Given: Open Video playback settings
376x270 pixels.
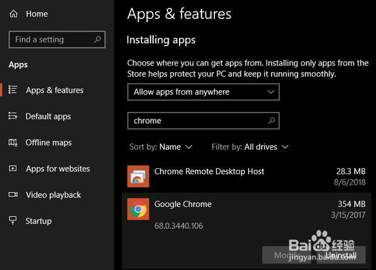Looking at the screenshot, I should [x=53, y=195].
